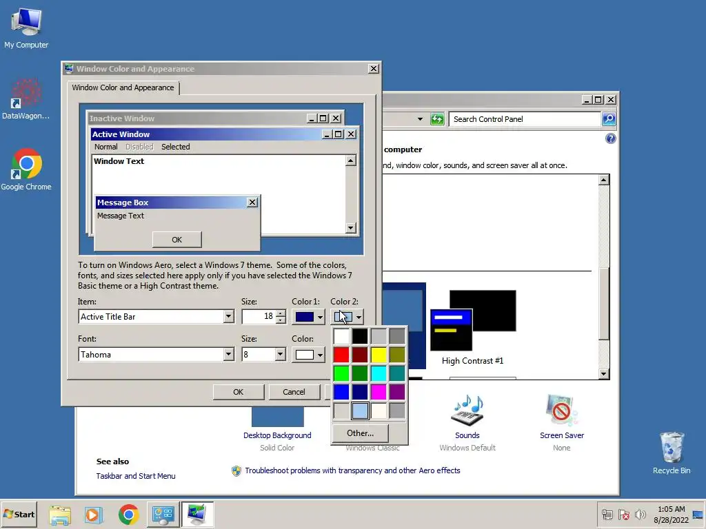The height and width of the screenshot is (529, 706).
Task: Open Windows Media Player from taskbar
Action: 94,515
